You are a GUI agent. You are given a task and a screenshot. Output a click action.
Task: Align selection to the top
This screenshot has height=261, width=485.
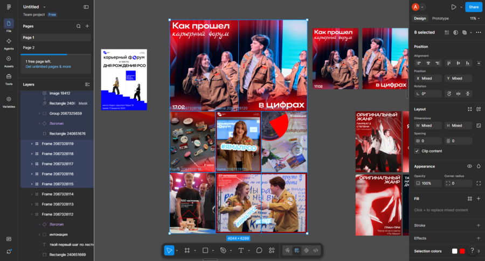tap(449, 64)
